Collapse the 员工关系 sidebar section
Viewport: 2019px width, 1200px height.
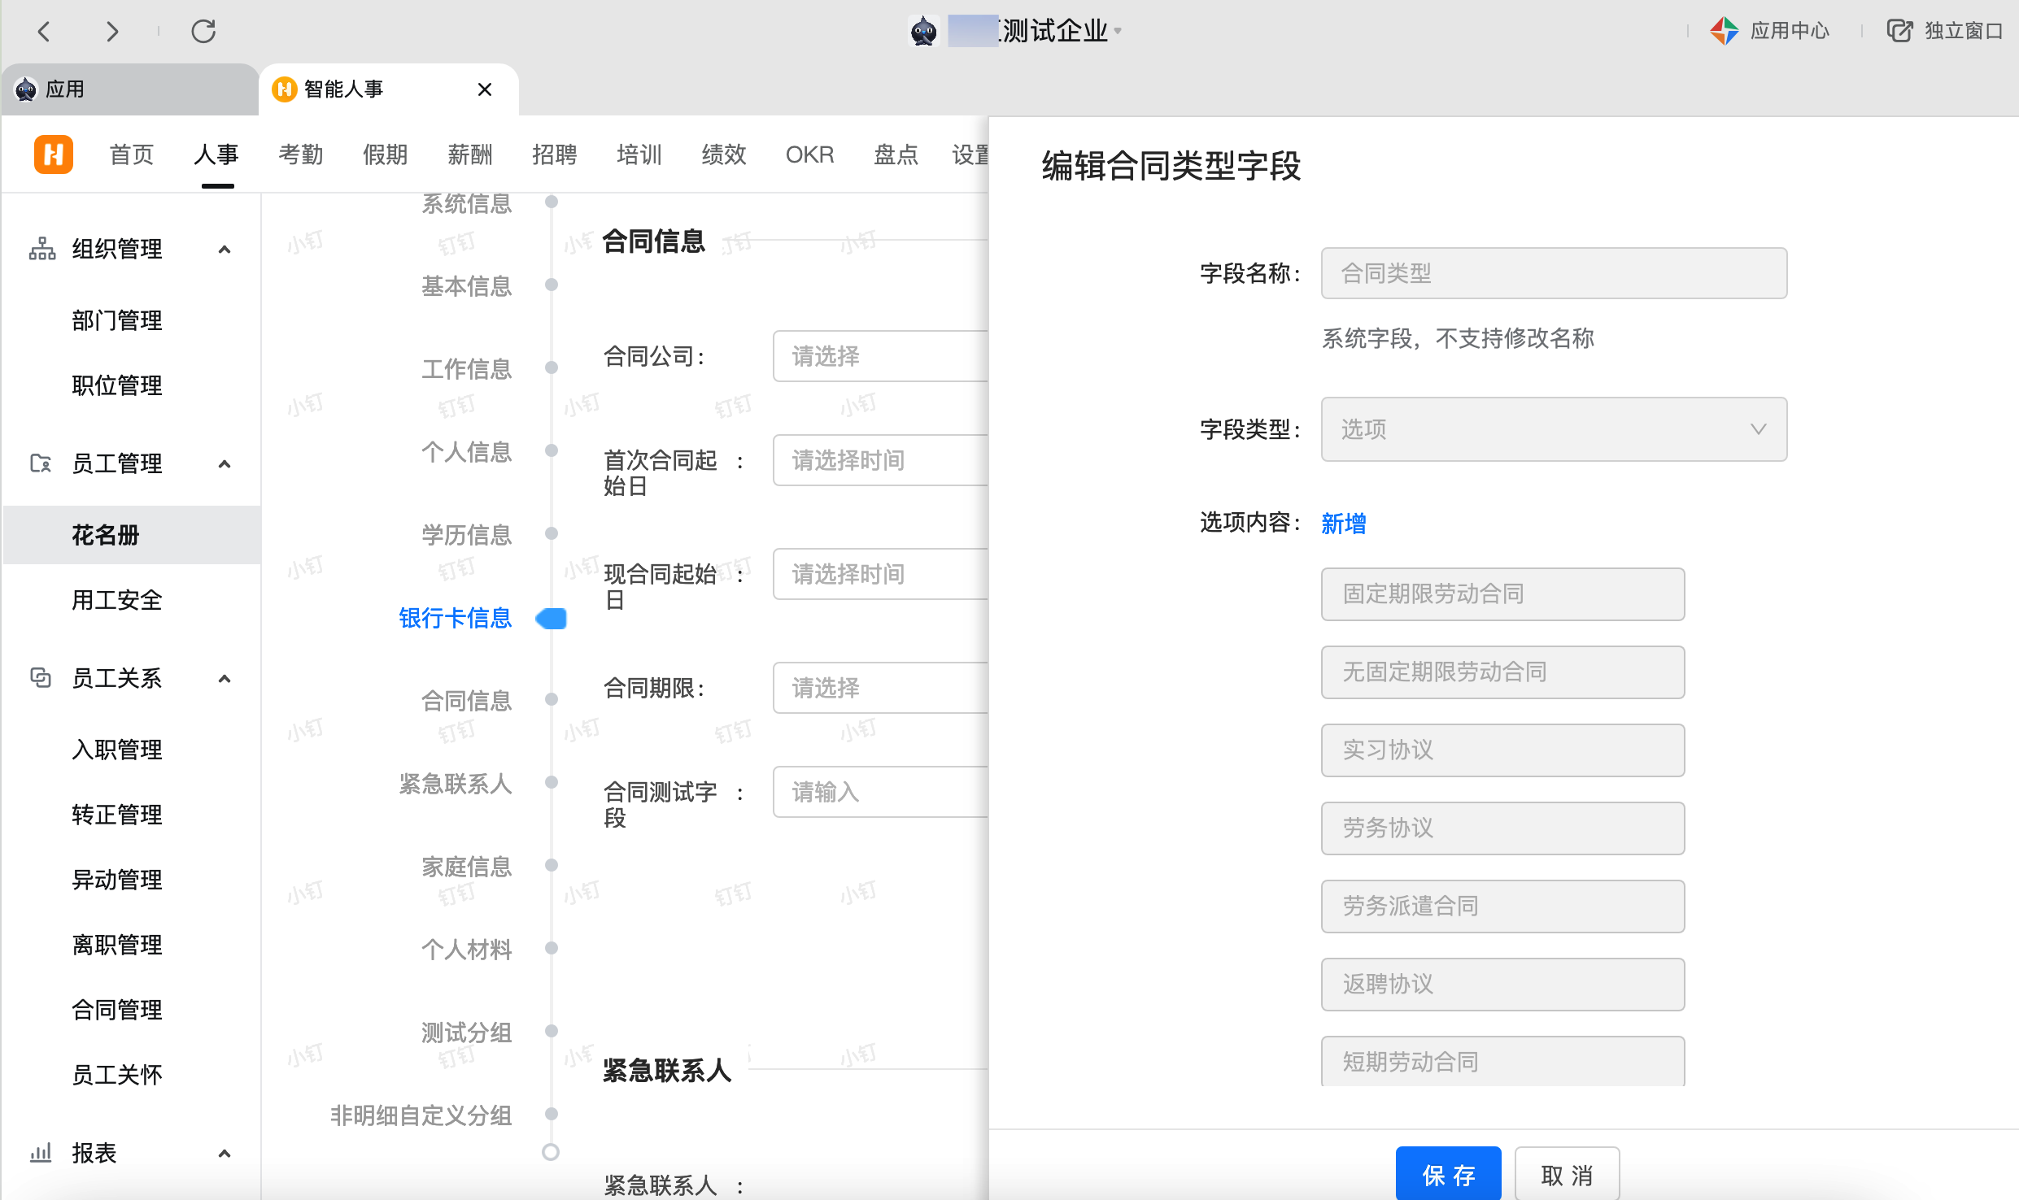[225, 678]
